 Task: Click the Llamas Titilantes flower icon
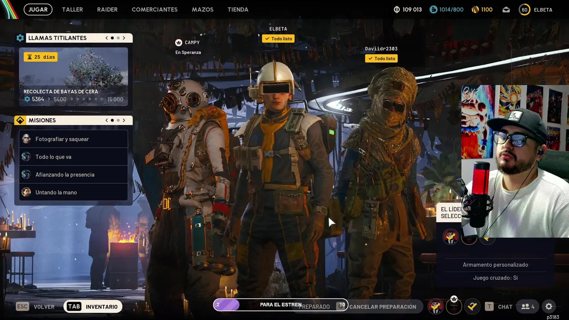point(20,38)
